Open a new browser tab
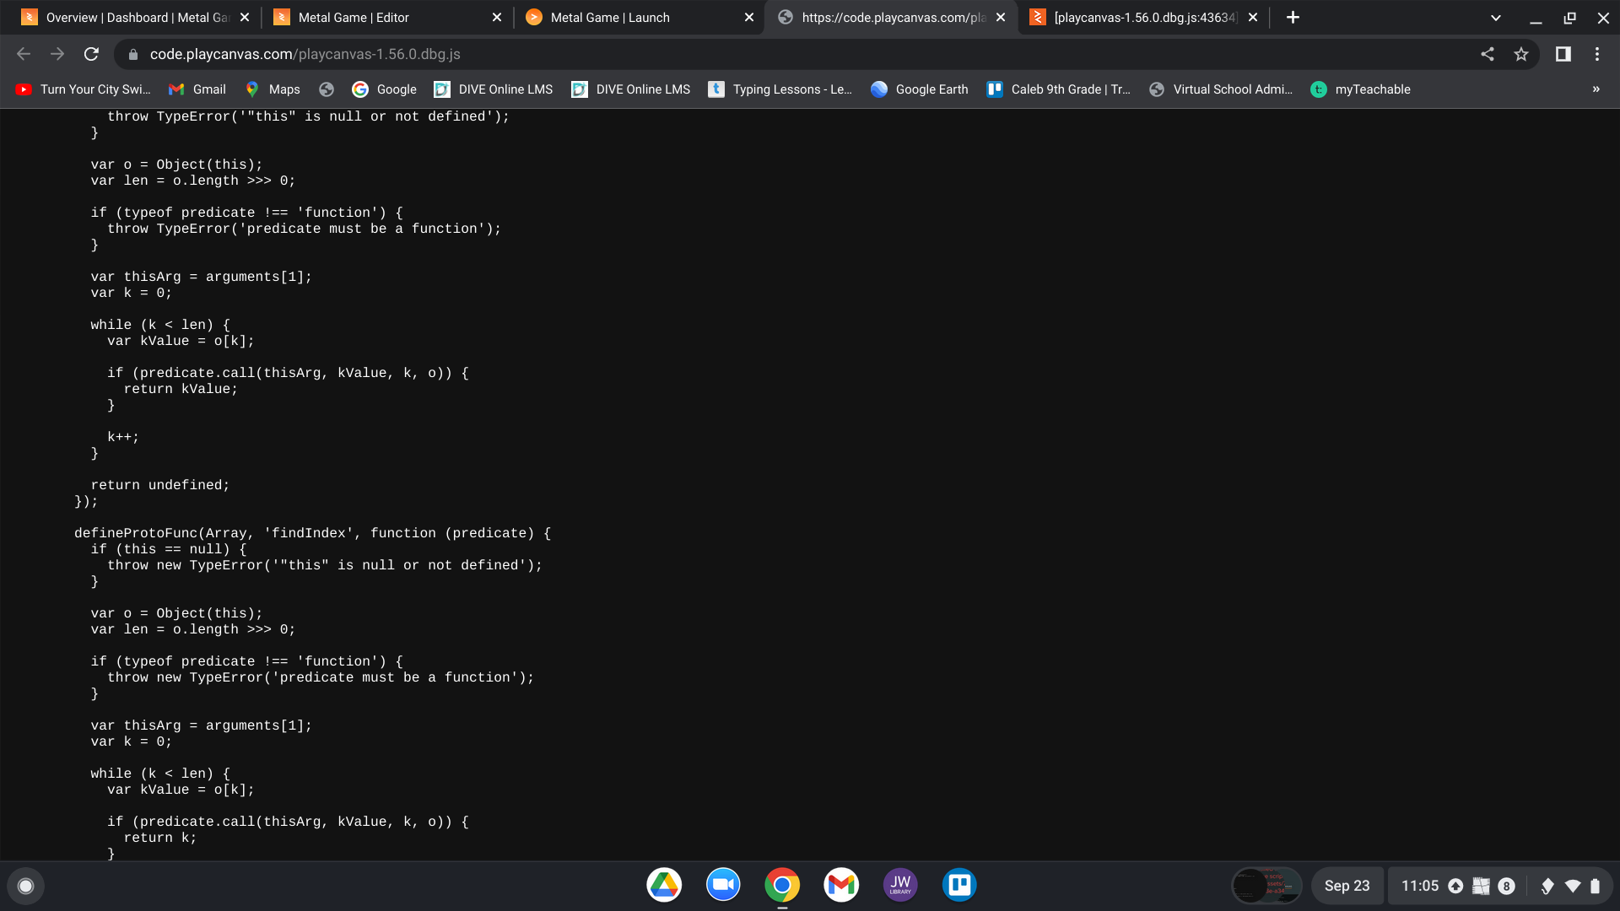This screenshot has width=1620, height=911. pyautogui.click(x=1293, y=17)
